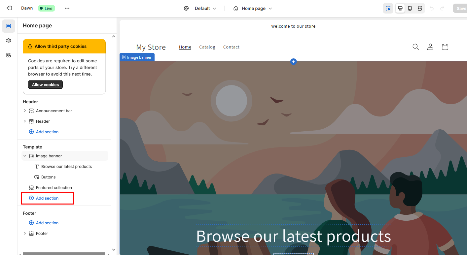Switch to mobile preview view
Image resolution: width=467 pixels, height=255 pixels.
(x=410, y=8)
